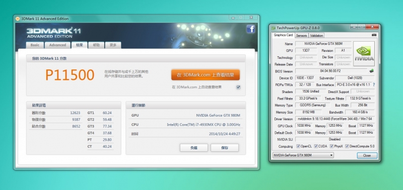This screenshot has height=190, width=403.
Task: Click the BIOS Version field 84.04.98.00.F2
Action: [x=331, y=71]
